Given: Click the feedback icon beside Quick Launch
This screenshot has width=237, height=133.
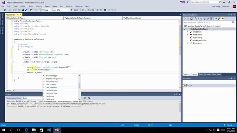Looking at the screenshot, I should pos(188,2).
